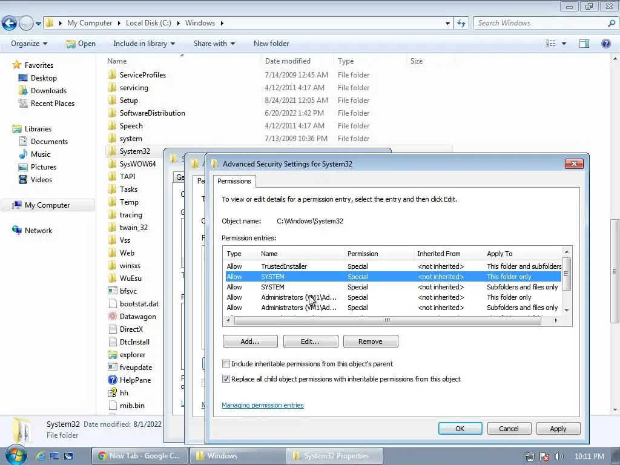Open Managing permission entries link
The image size is (620, 465).
coord(263,405)
